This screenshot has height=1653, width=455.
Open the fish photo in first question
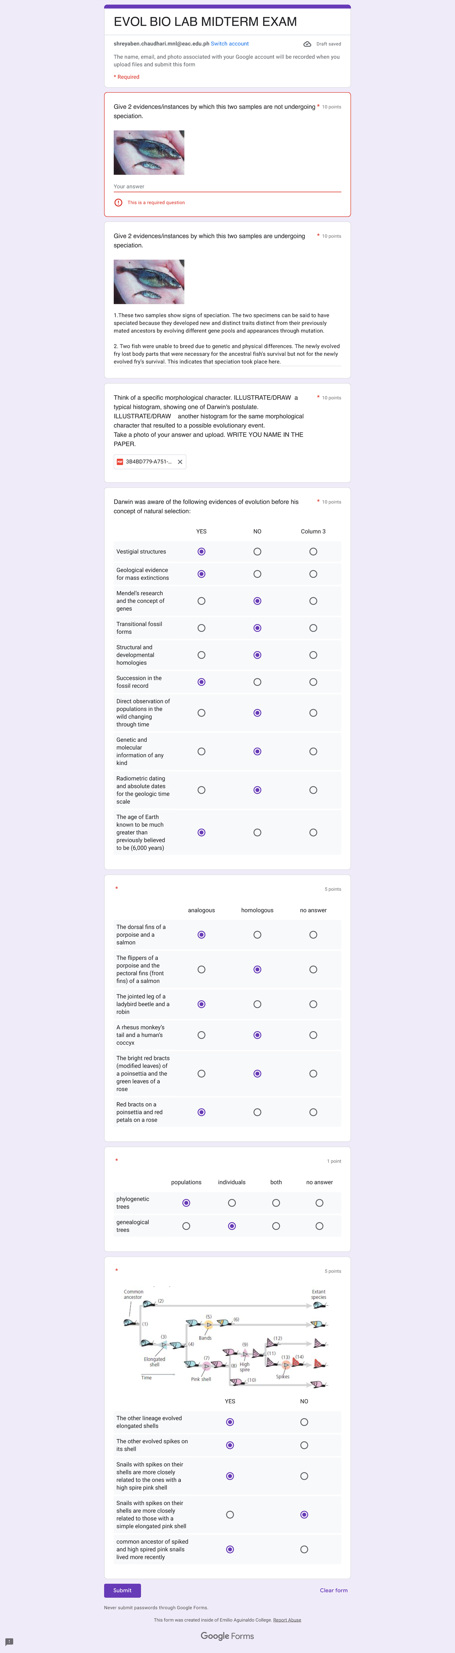(149, 153)
